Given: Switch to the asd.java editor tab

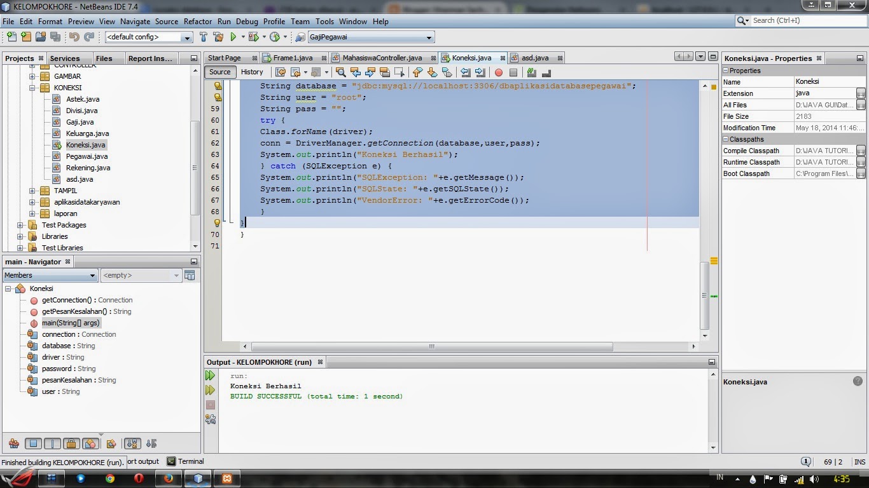Looking at the screenshot, I should (x=536, y=57).
